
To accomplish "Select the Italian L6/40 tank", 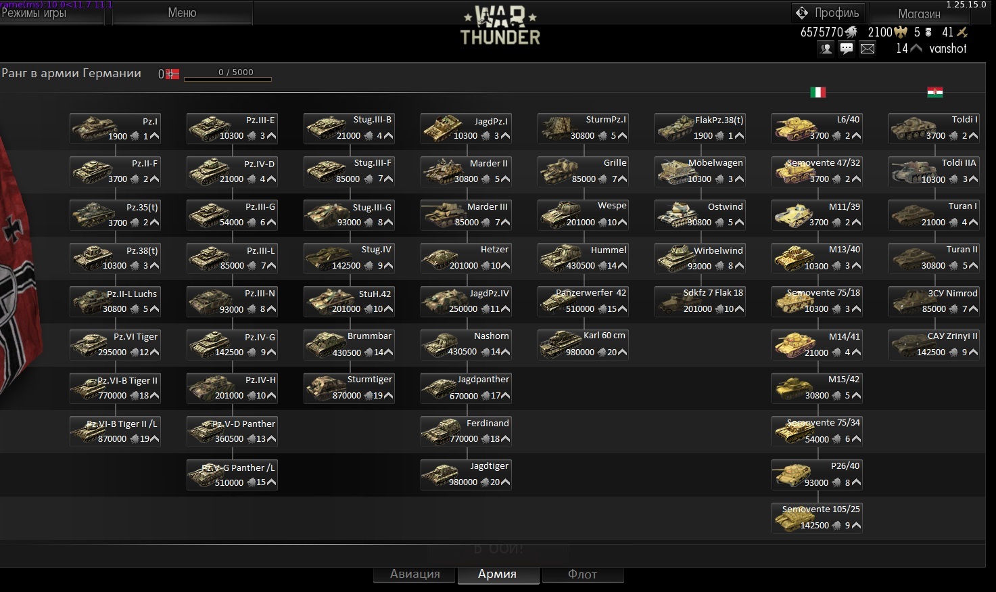I will coord(817,129).
